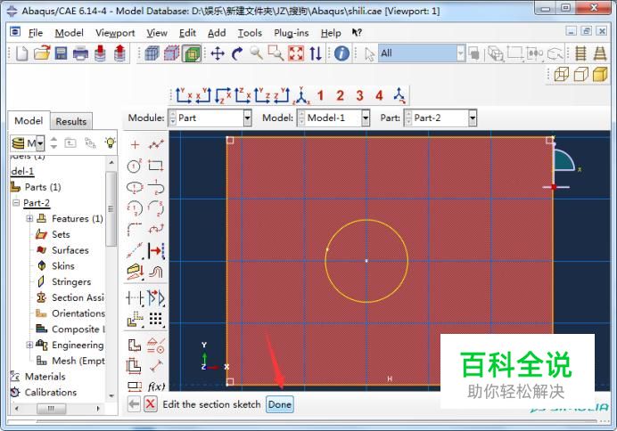Switch to the Results tab
The width and height of the screenshot is (617, 431).
[70, 121]
